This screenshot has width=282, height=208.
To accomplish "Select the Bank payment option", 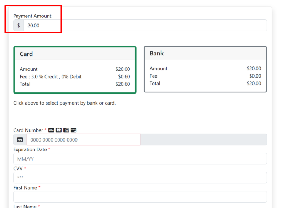I will tap(206, 69).
